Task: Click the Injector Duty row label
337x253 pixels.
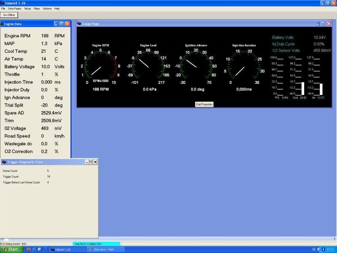Action: coord(17,90)
